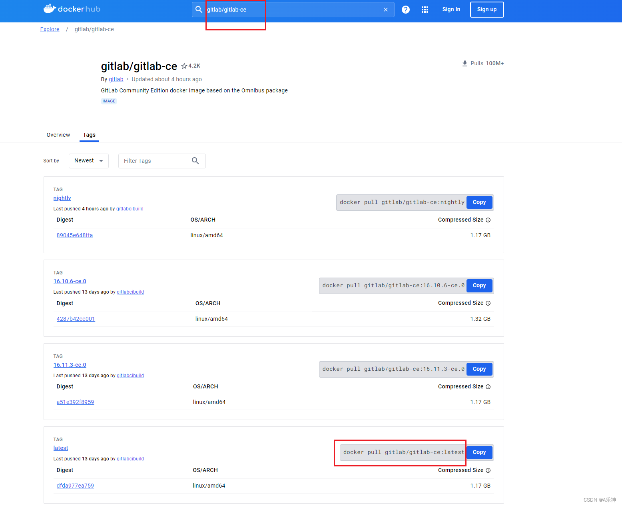Click the Filter Tags magnifier icon

(x=195, y=161)
